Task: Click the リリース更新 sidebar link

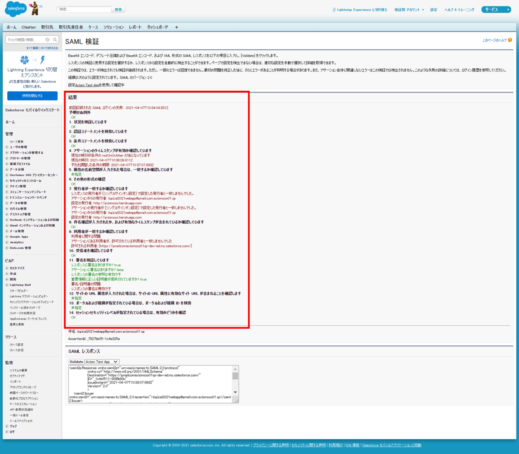Action: click(16, 142)
